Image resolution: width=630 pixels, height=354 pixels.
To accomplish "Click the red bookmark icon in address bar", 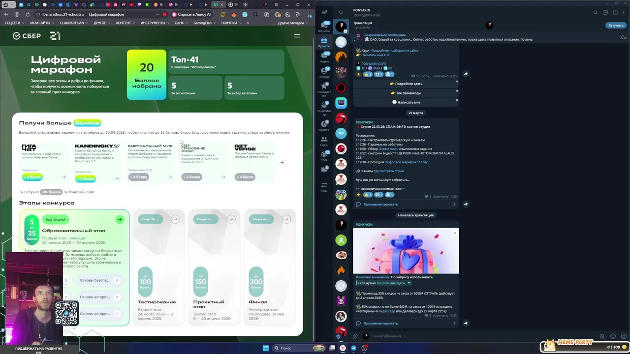I will (164, 14).
